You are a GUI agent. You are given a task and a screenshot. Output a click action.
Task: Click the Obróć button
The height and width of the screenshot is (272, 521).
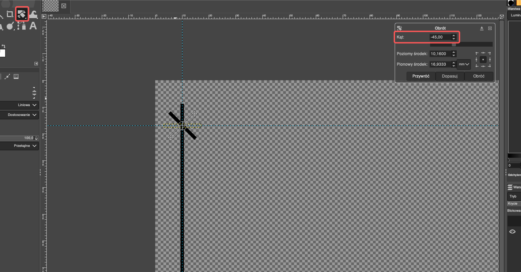pyautogui.click(x=479, y=76)
